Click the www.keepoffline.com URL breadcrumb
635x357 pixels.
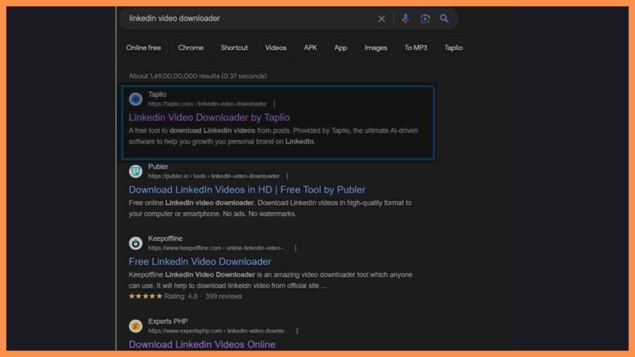(x=218, y=248)
